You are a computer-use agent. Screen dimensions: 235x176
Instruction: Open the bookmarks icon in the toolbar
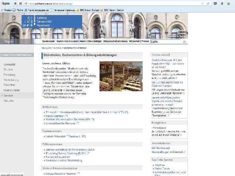pyautogui.click(x=228, y=4)
